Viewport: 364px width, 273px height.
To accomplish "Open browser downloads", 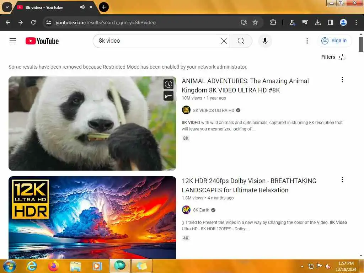I will tap(317, 22).
